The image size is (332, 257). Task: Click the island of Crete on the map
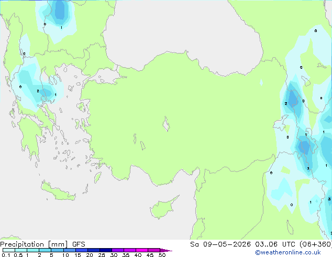[58, 192]
